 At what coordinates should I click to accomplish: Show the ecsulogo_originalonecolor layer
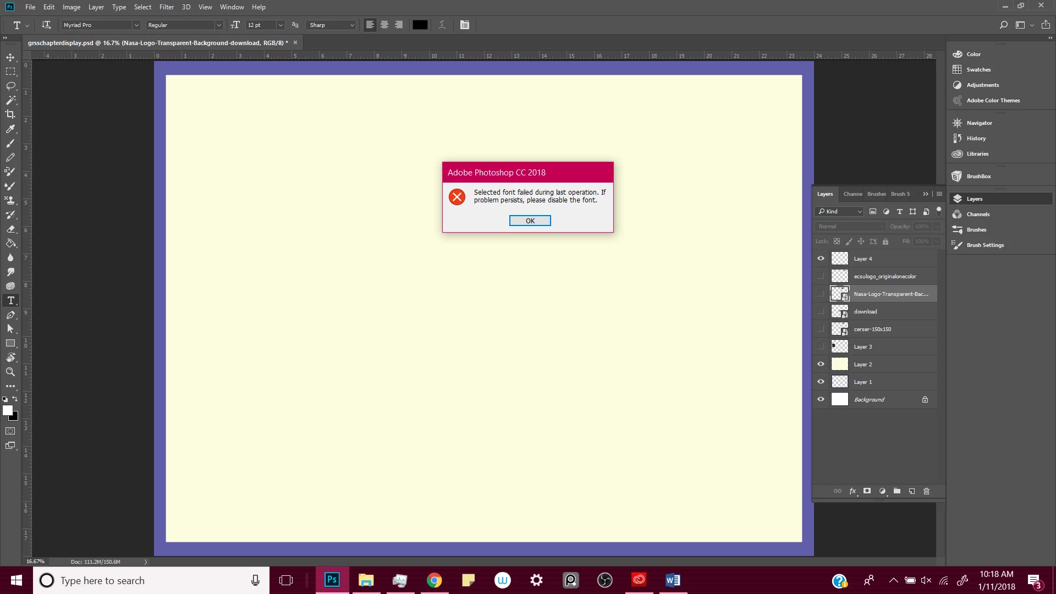pos(821,276)
